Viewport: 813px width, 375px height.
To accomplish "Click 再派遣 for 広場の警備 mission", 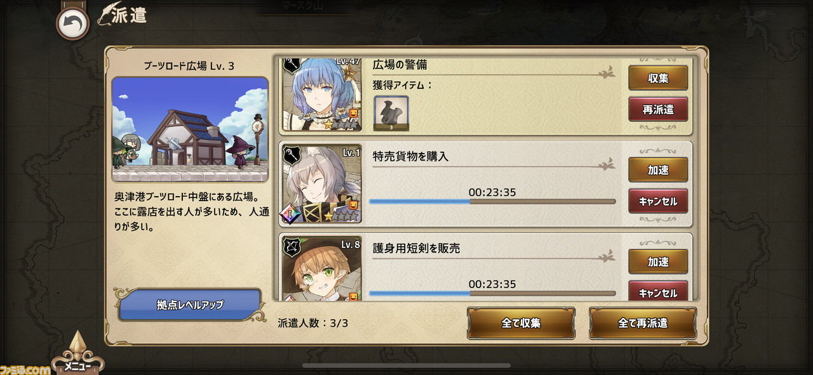I will coord(658,109).
